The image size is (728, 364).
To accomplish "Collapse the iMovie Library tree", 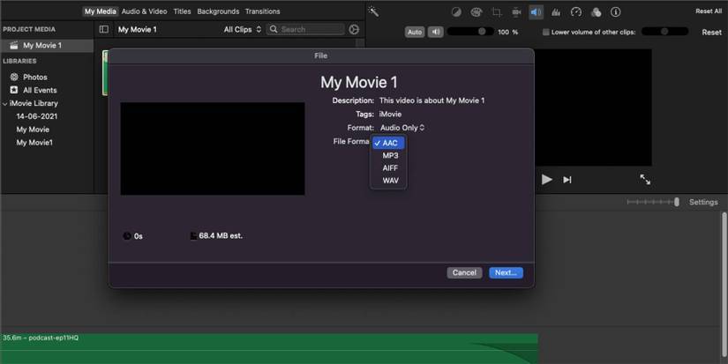I will click(4, 103).
